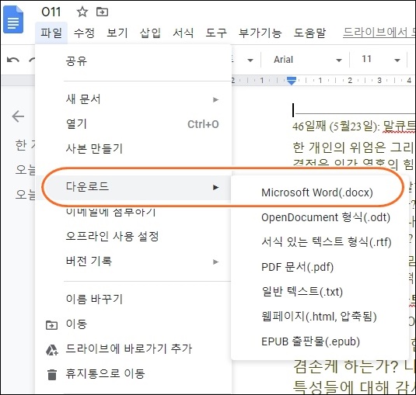
Task: Open the 삽입 menu
Action: coord(150,33)
